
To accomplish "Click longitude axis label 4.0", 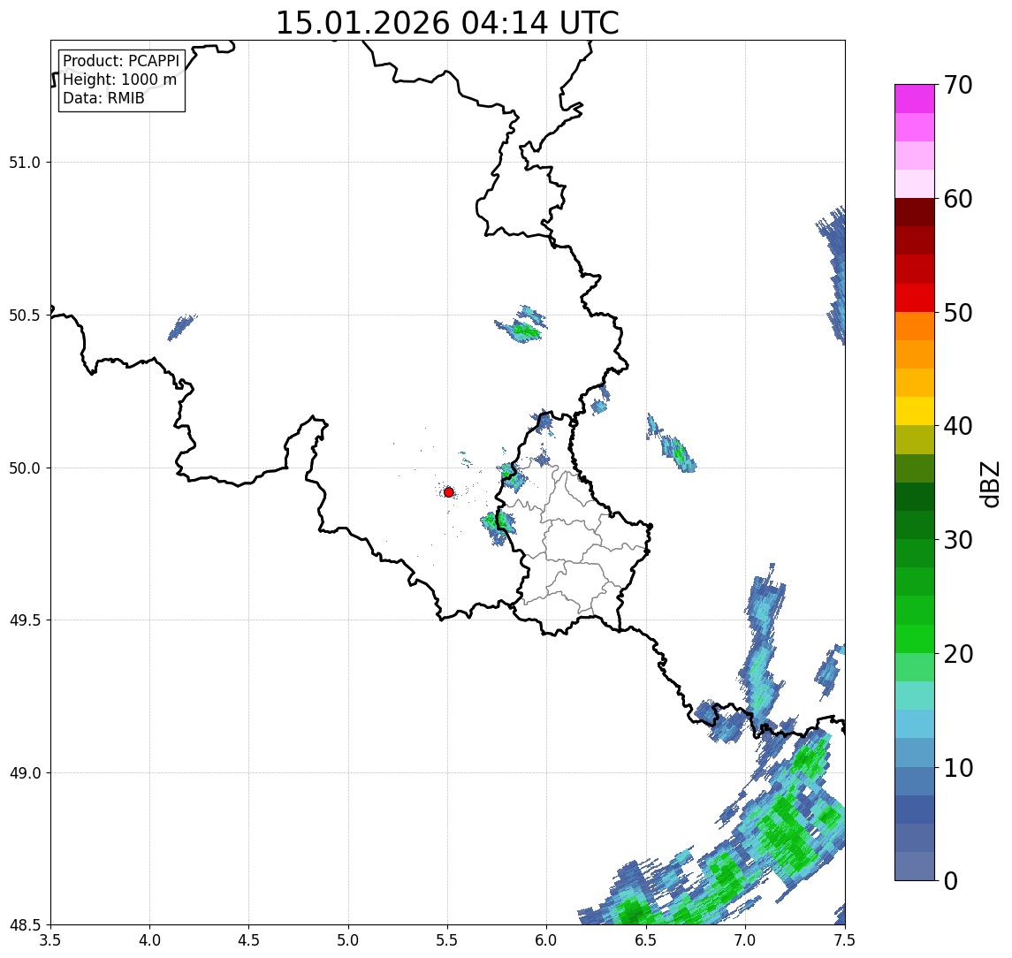I will coord(149,940).
